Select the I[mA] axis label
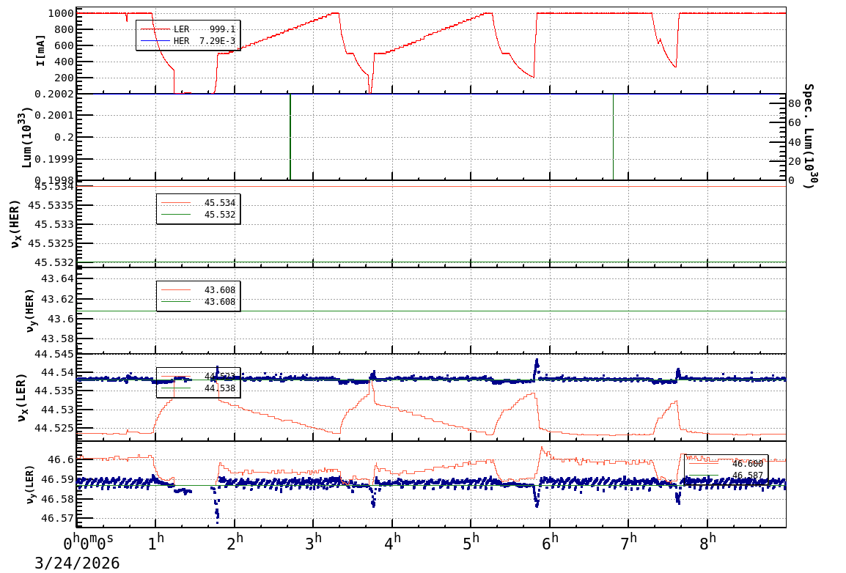The width and height of the screenshot is (846, 573). (40, 51)
